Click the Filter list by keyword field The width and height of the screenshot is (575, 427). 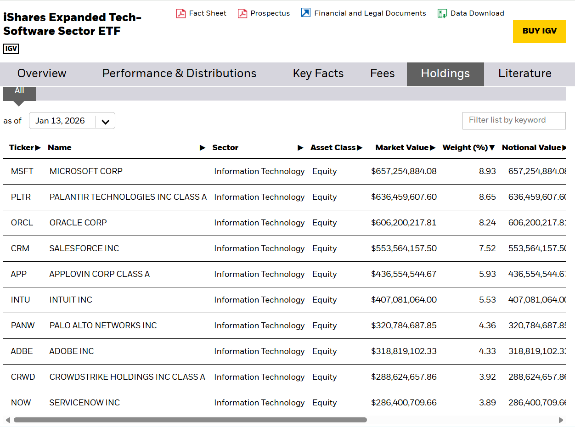click(x=514, y=120)
